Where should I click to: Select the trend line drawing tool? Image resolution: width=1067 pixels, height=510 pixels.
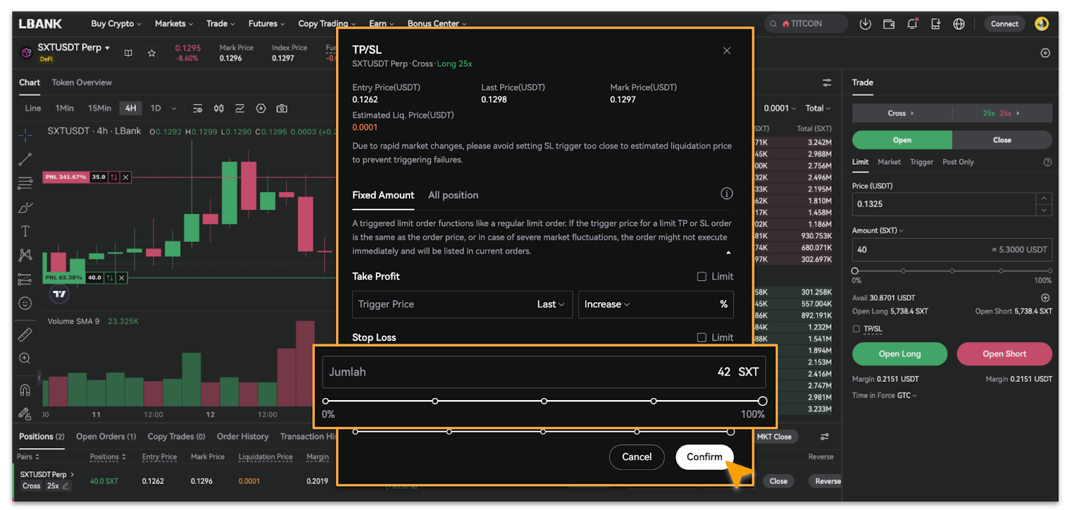point(25,159)
